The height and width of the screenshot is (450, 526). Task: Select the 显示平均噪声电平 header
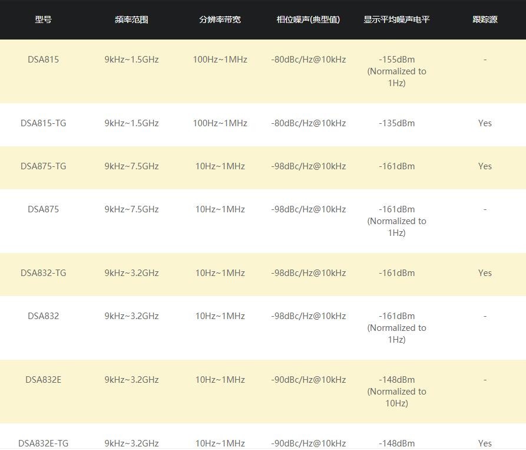396,19
